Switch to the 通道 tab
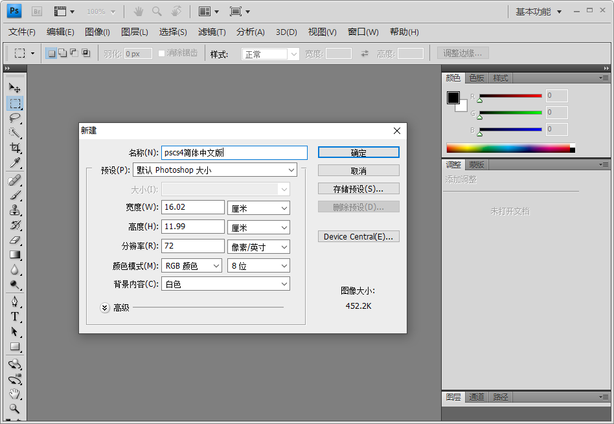Image resolution: width=614 pixels, height=424 pixels. 477,397
